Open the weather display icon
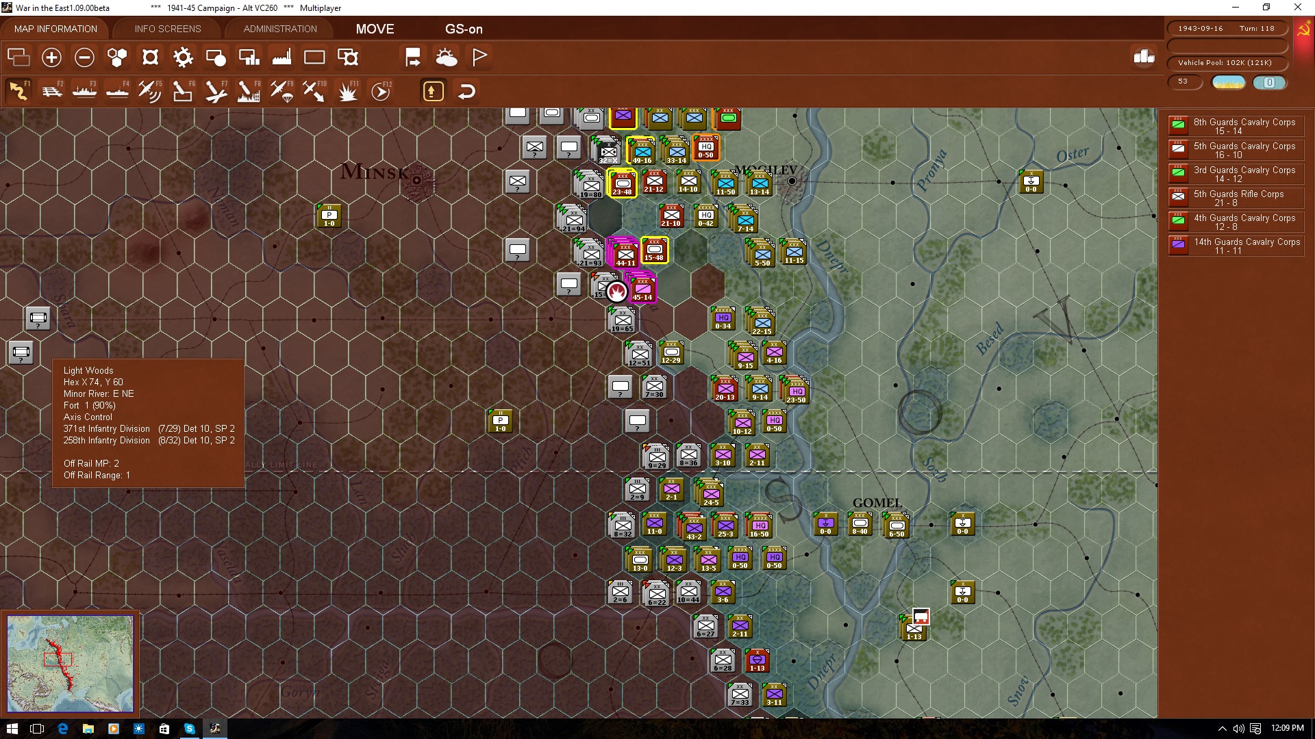Viewport: 1315px width, 739px height. point(447,57)
